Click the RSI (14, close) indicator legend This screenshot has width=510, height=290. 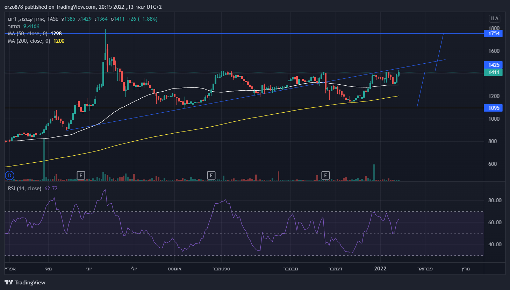(x=25, y=189)
